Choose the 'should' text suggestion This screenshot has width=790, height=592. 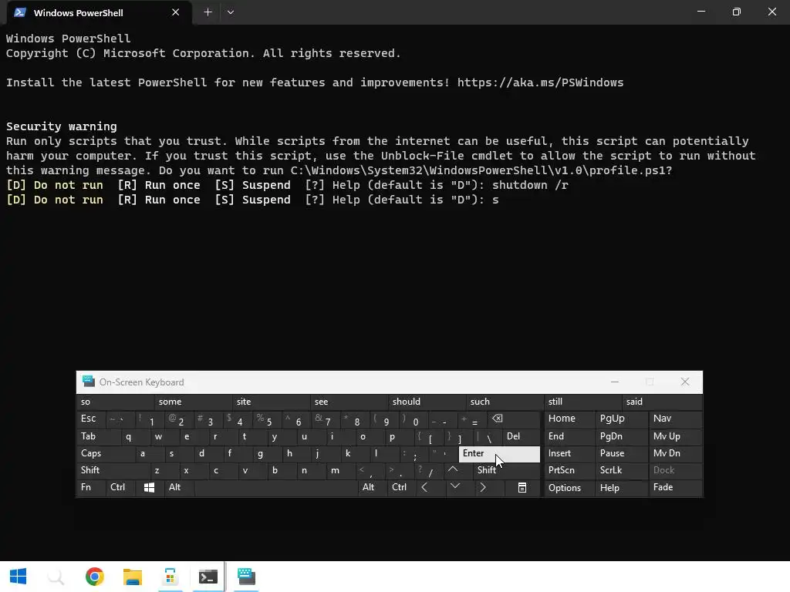pyautogui.click(x=427, y=402)
